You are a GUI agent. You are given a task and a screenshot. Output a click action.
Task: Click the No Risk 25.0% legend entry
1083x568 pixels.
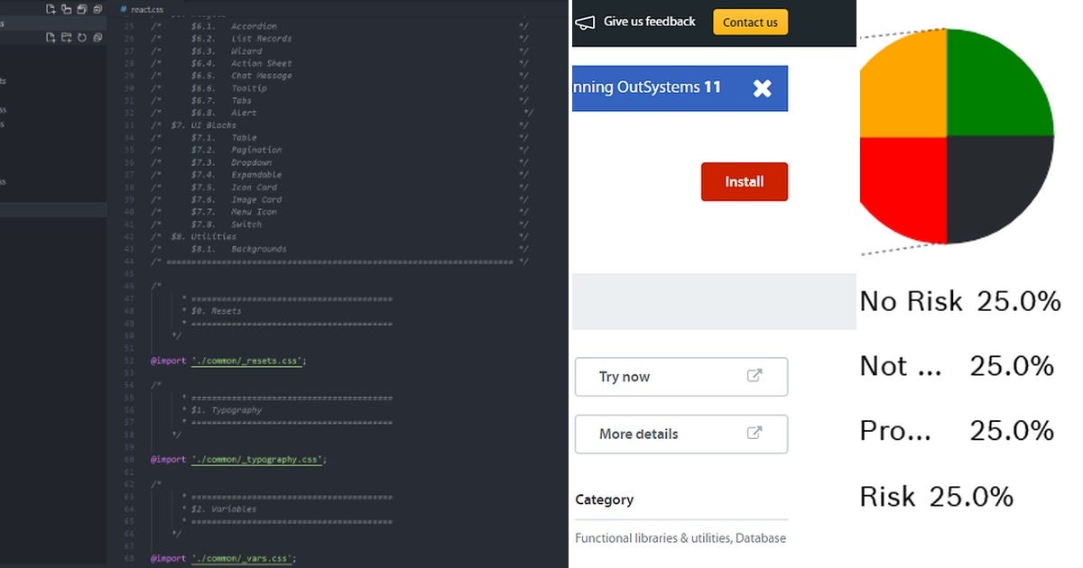click(959, 301)
